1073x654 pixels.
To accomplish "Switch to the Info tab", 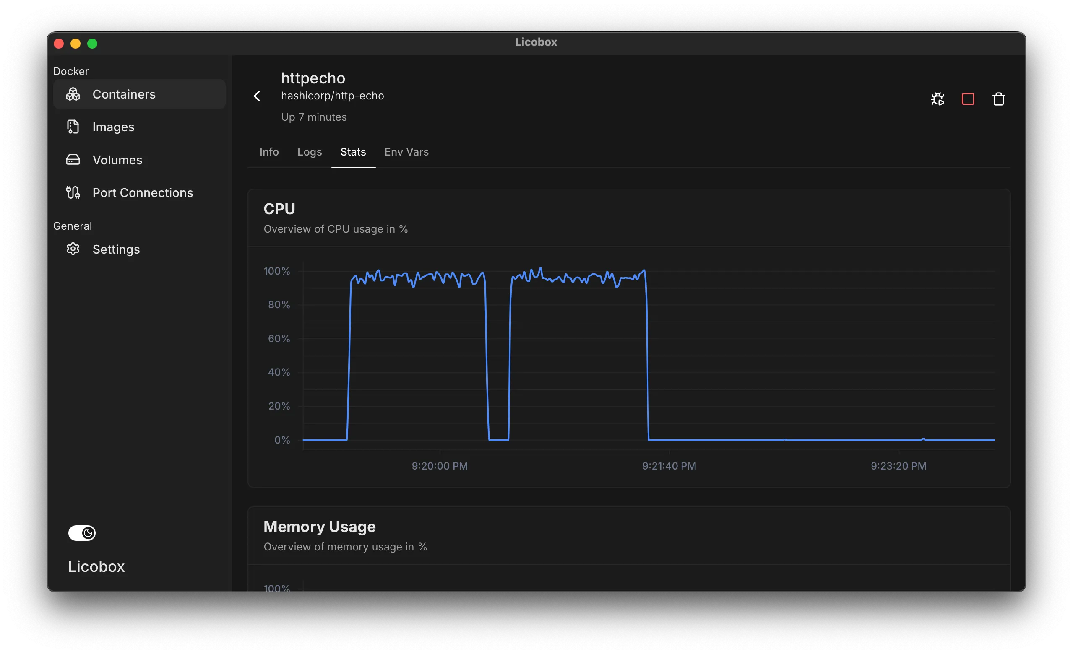I will click(269, 152).
